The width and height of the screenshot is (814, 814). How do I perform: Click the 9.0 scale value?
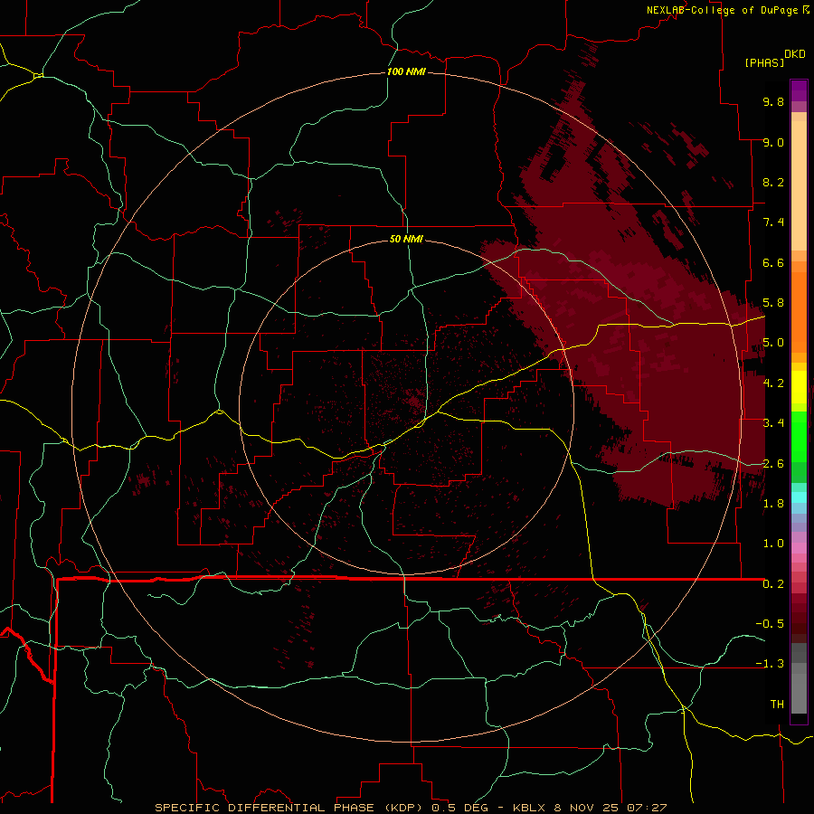tap(773, 142)
